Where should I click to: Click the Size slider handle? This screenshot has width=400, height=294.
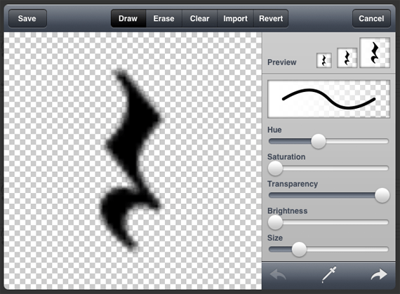[299, 249]
